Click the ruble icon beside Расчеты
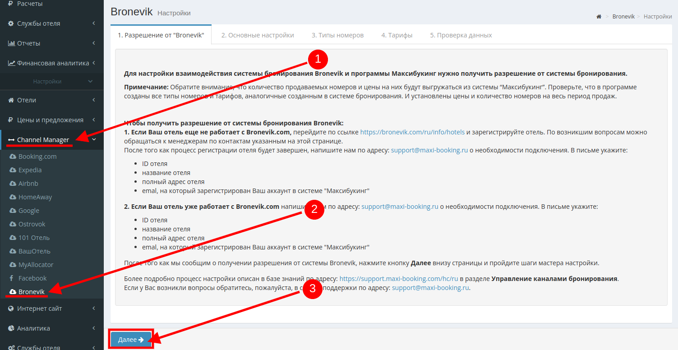 (x=11, y=4)
